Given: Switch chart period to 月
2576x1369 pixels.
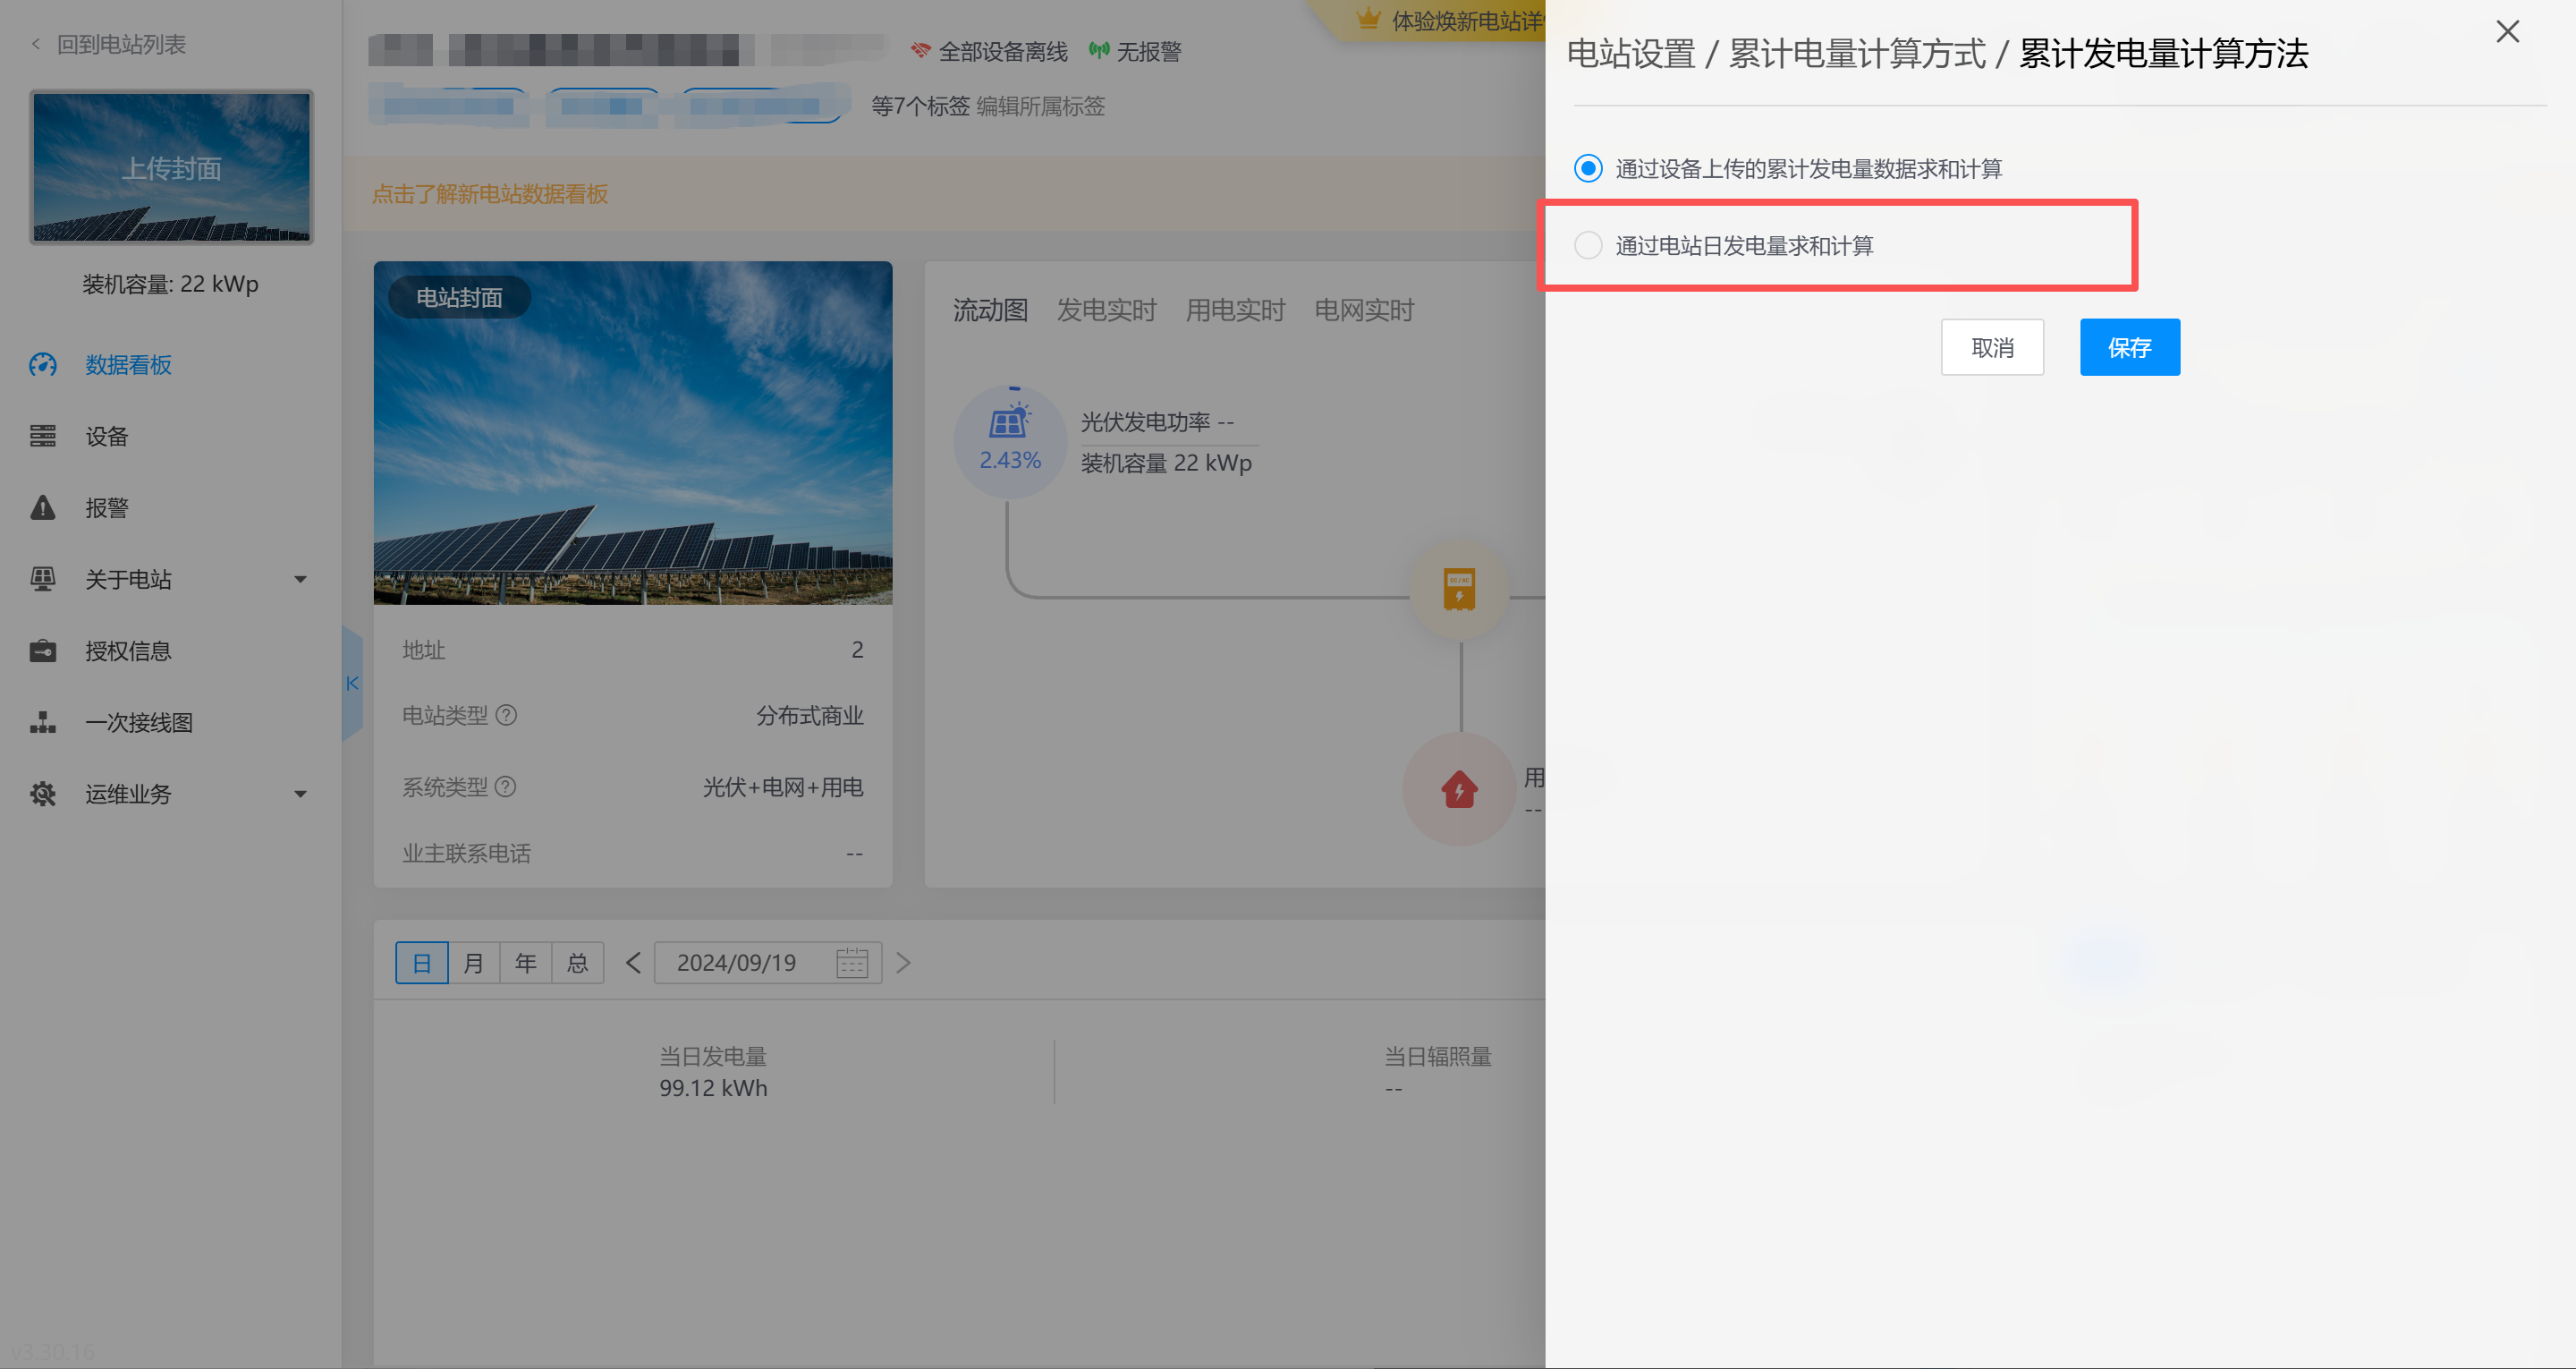Looking at the screenshot, I should [x=474, y=963].
